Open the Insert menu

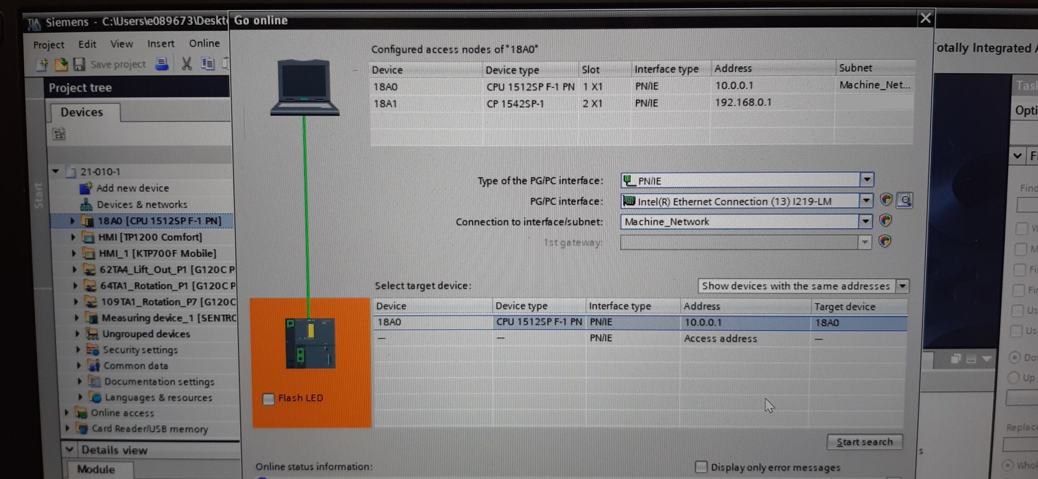161,44
